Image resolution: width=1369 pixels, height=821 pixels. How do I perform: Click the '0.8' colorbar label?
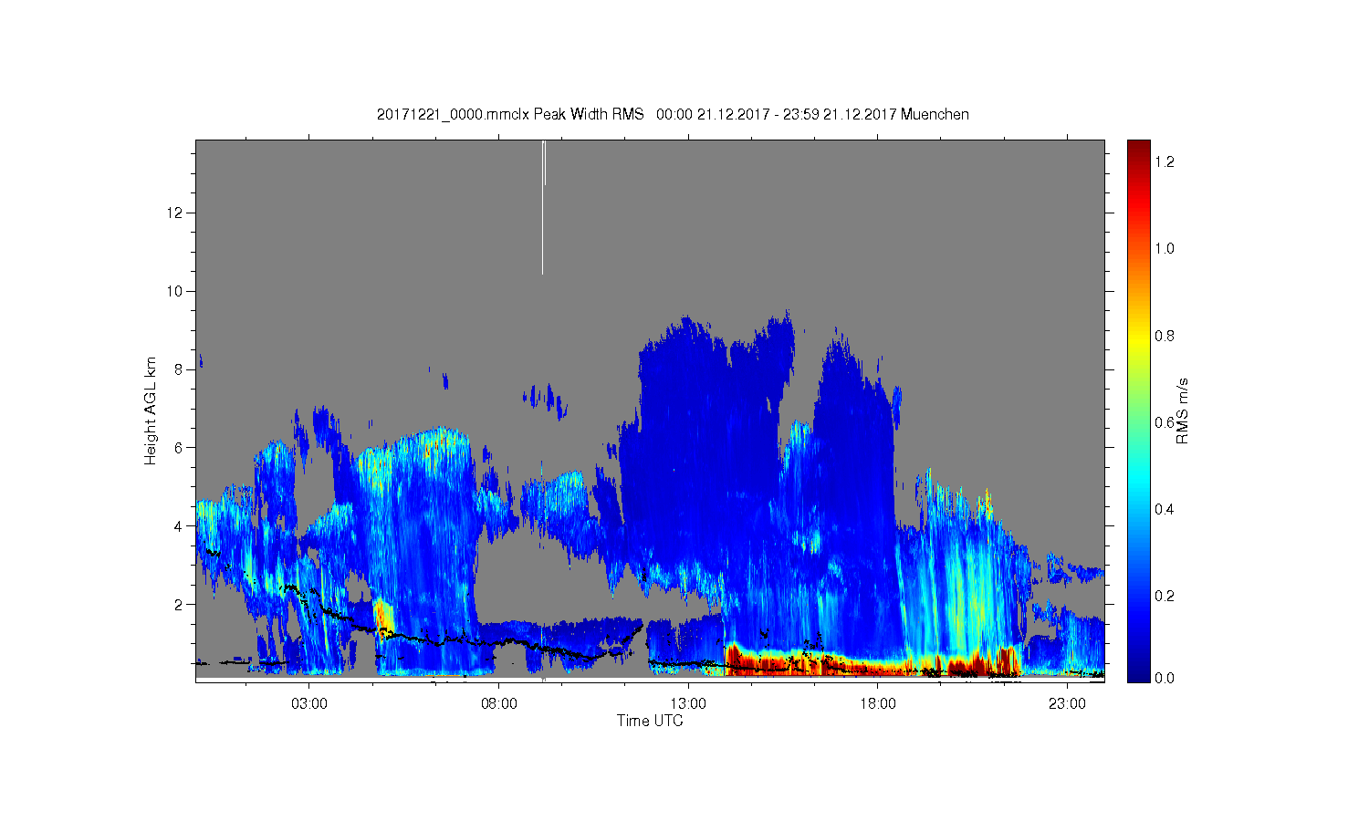[1165, 336]
